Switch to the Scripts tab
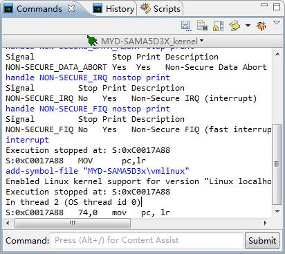Screen dimensions: 285x254 click(x=160, y=9)
